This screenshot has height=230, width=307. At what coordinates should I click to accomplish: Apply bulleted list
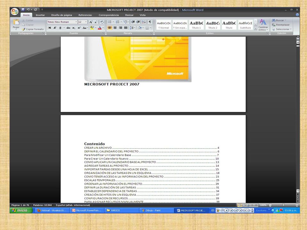110,22
